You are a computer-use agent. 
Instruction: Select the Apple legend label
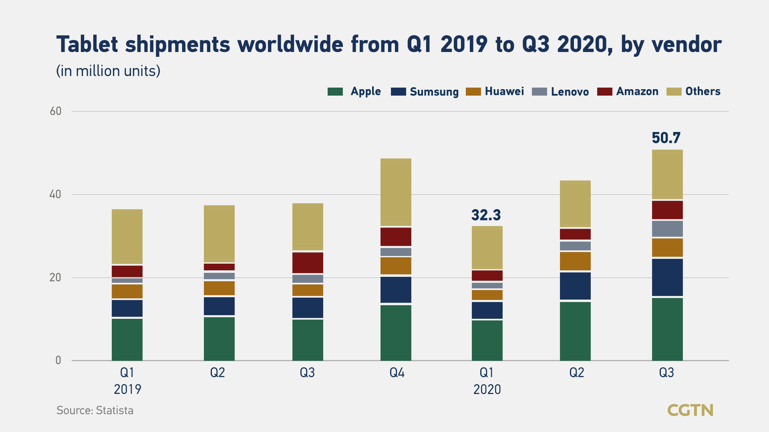point(366,92)
